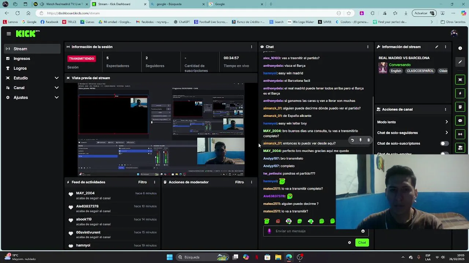Open File Explorer from taskbar
469x263 pixels.
(278, 257)
